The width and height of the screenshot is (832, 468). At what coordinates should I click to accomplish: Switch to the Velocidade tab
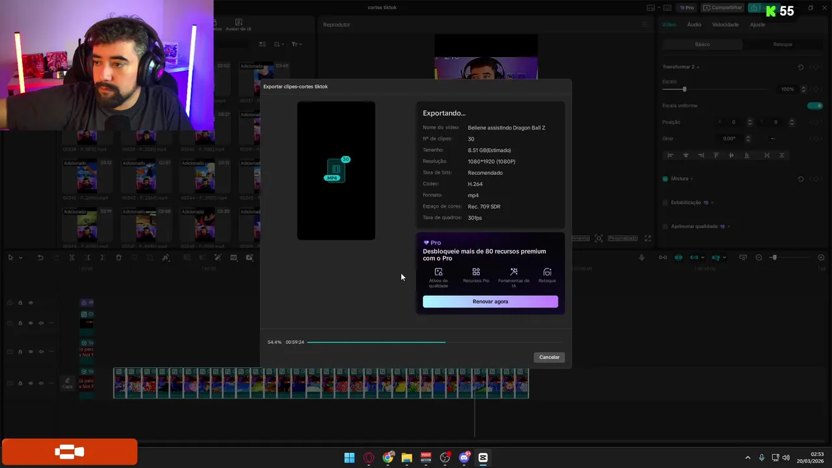click(x=725, y=25)
